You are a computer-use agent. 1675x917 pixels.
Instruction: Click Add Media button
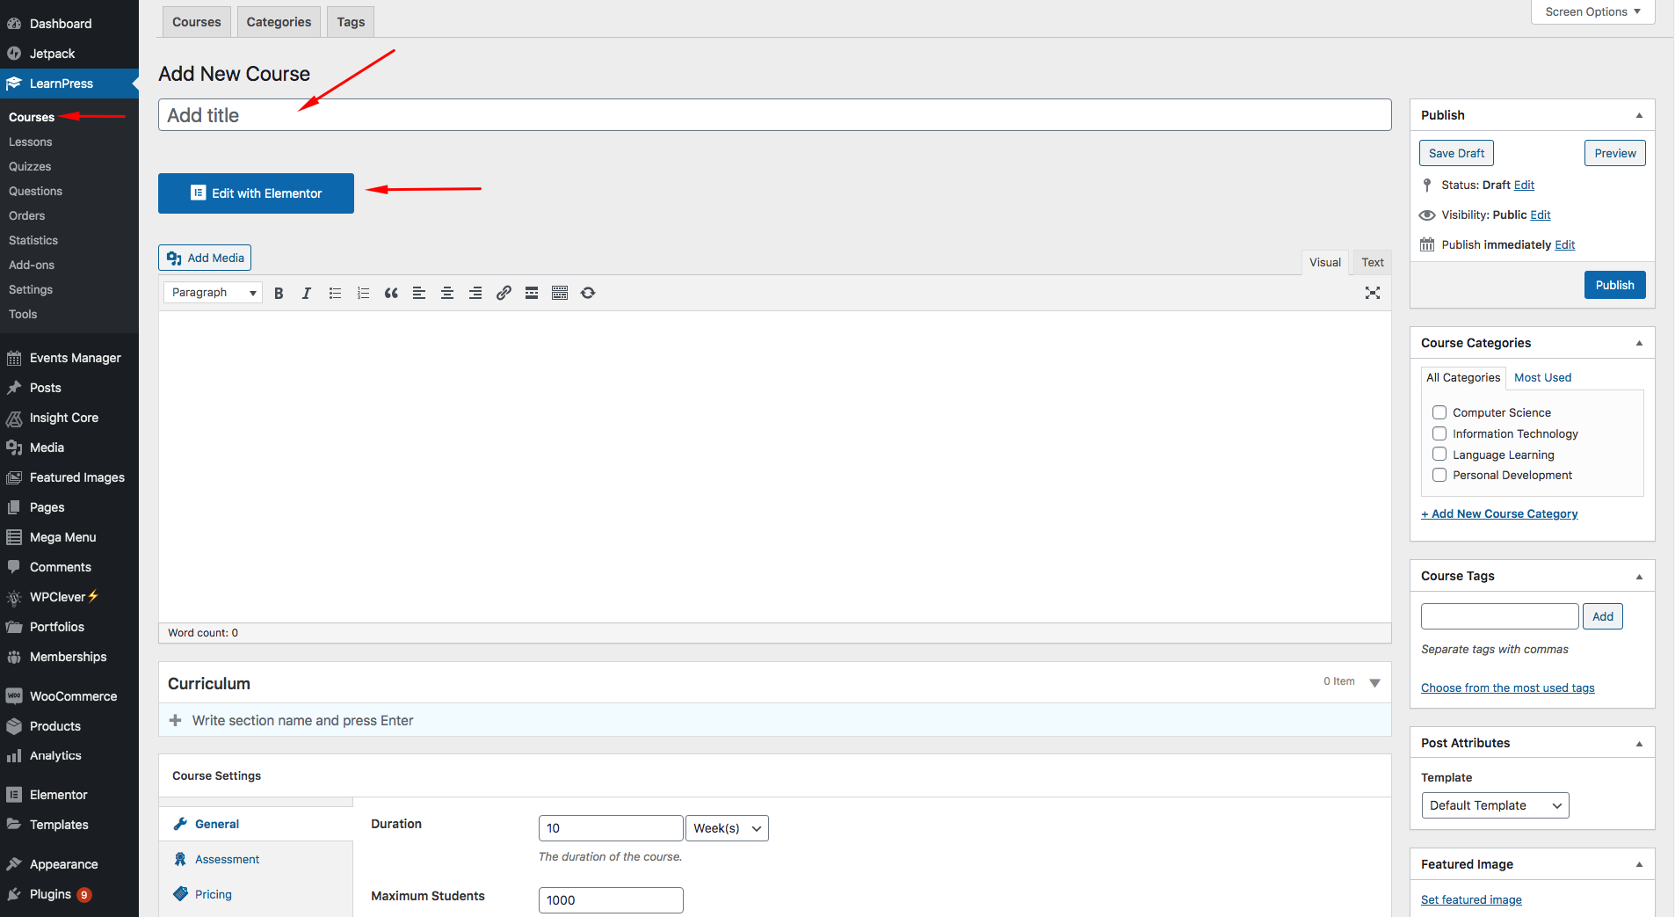pyautogui.click(x=205, y=258)
